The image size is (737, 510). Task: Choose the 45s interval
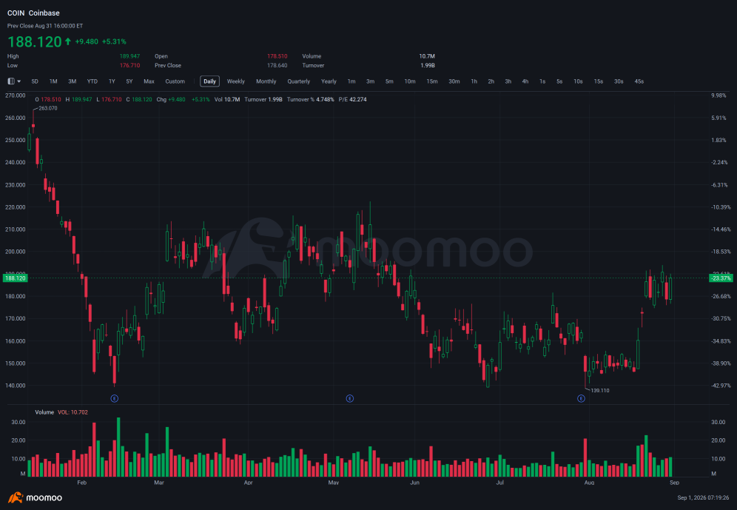[x=639, y=81]
